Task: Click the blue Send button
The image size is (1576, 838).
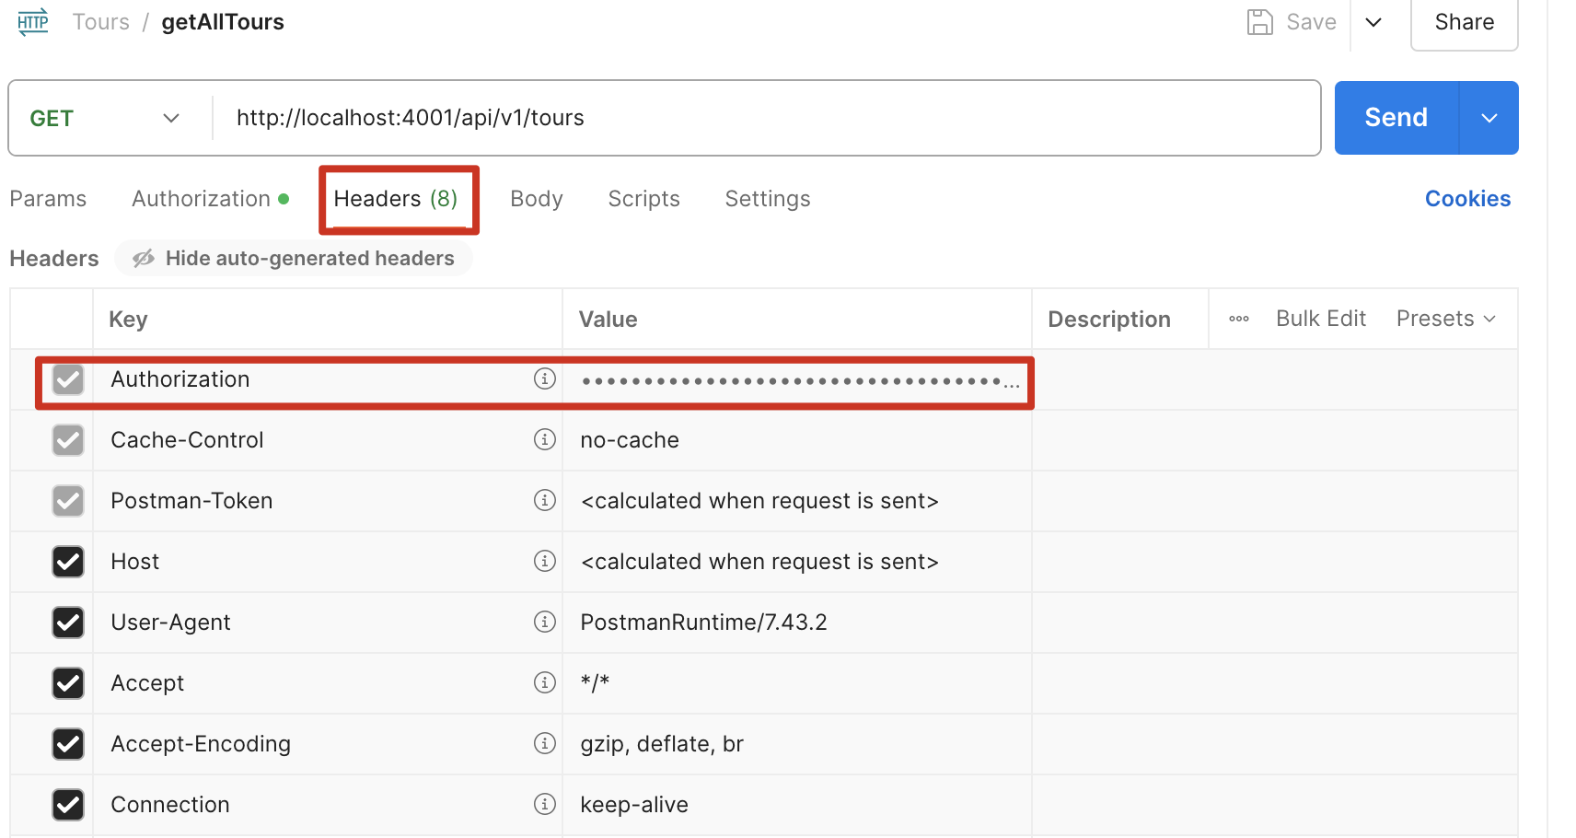Action: pos(1396,118)
